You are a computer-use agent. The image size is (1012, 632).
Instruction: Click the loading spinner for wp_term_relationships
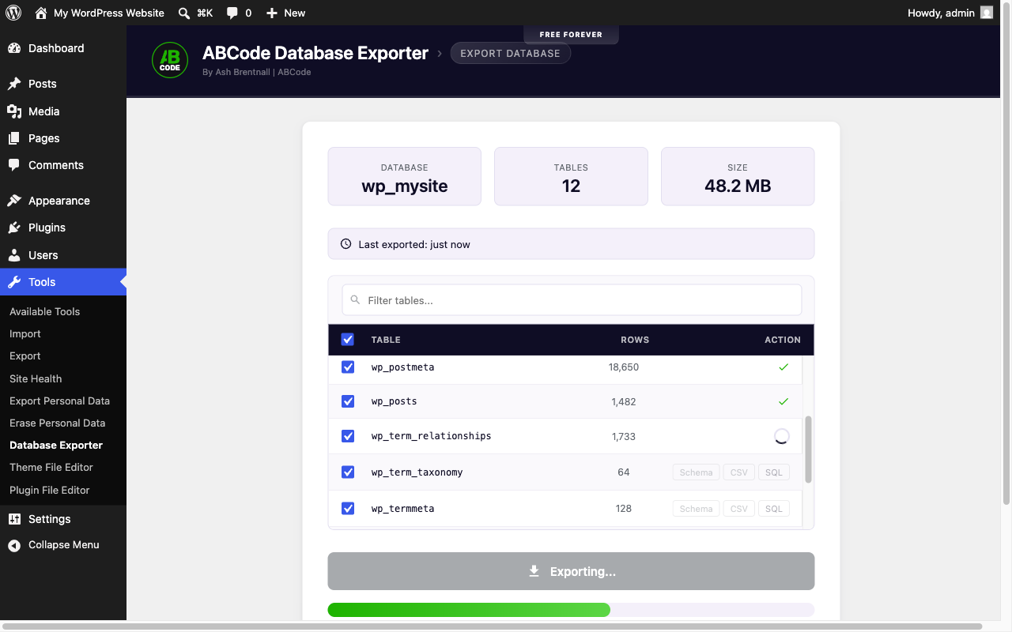781,436
